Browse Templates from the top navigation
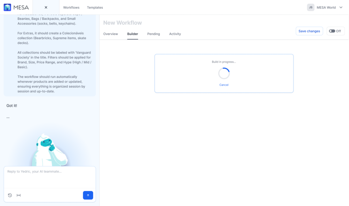This screenshot has width=349, height=206. 95,7
